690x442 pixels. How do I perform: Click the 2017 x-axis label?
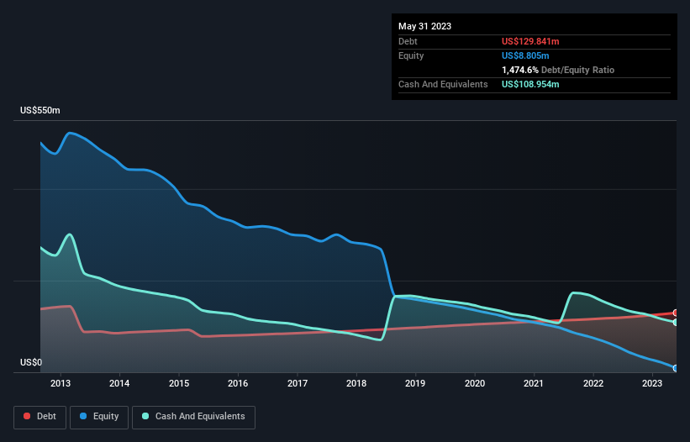tap(297, 383)
